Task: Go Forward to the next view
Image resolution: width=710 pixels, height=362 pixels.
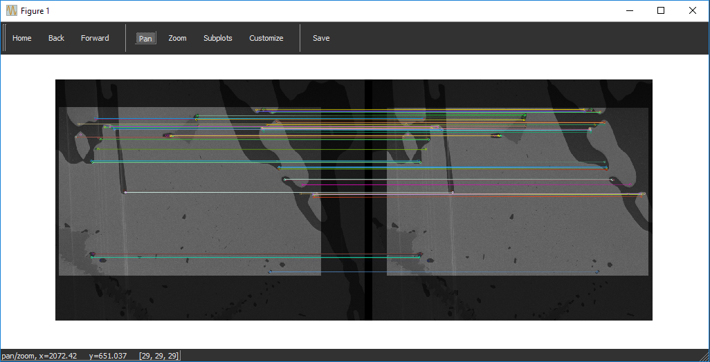Action: [x=95, y=38]
